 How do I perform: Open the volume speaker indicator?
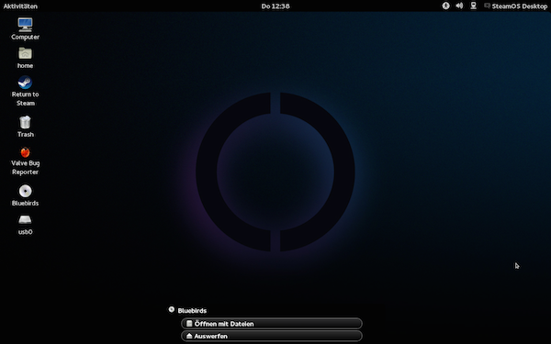pos(459,6)
